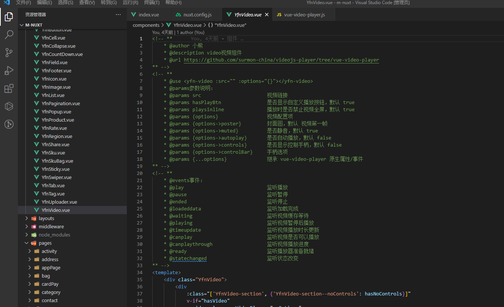Switch to the vue-video-player.js tab

point(304,15)
